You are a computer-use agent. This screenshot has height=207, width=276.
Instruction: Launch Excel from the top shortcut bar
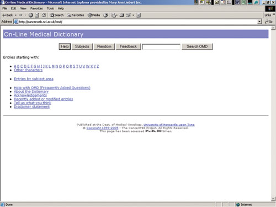point(243,2)
